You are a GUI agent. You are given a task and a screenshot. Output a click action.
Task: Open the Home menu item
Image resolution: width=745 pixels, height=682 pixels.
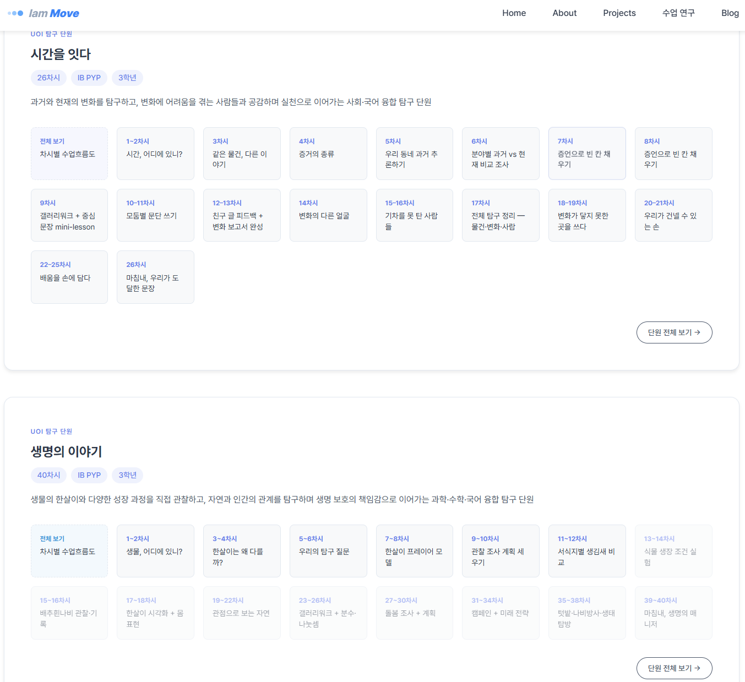pos(514,13)
